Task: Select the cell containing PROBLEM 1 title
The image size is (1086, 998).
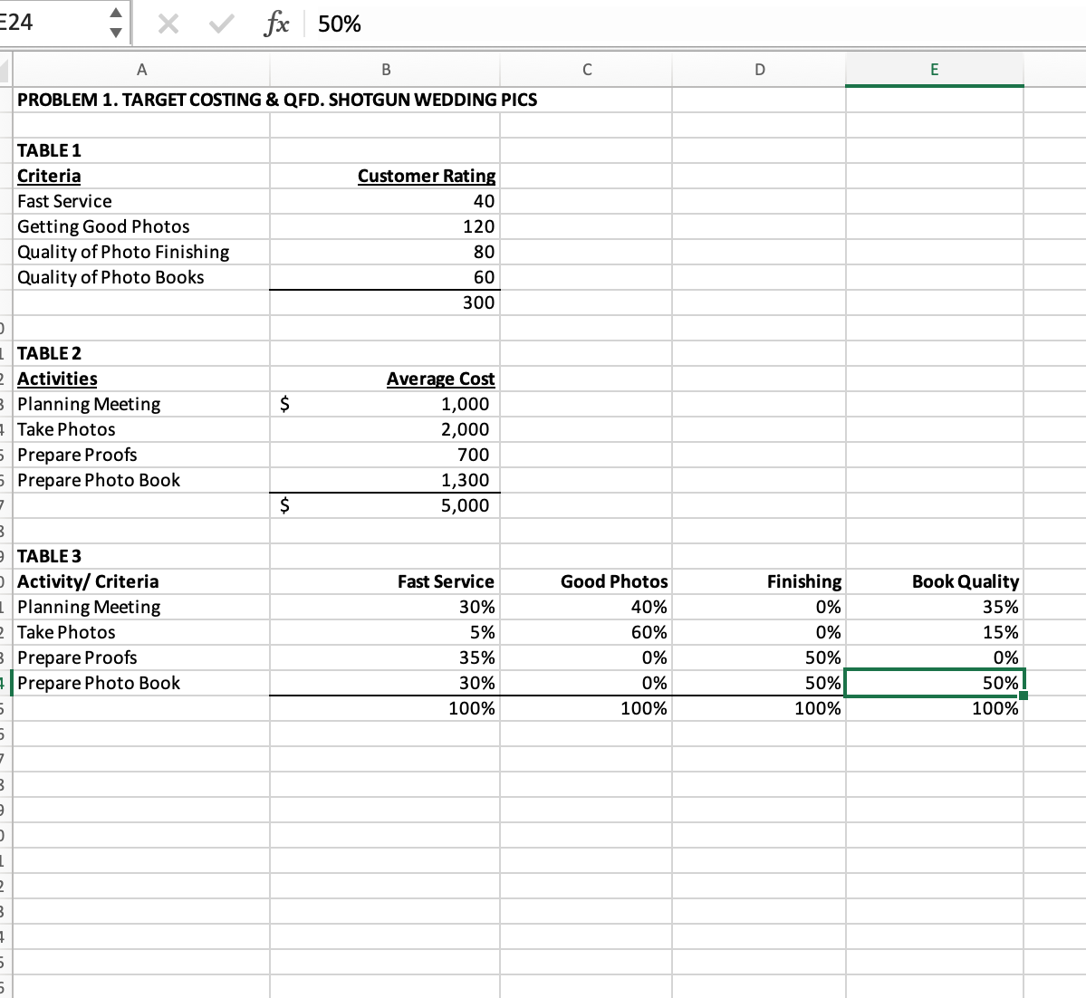Action: click(141, 100)
